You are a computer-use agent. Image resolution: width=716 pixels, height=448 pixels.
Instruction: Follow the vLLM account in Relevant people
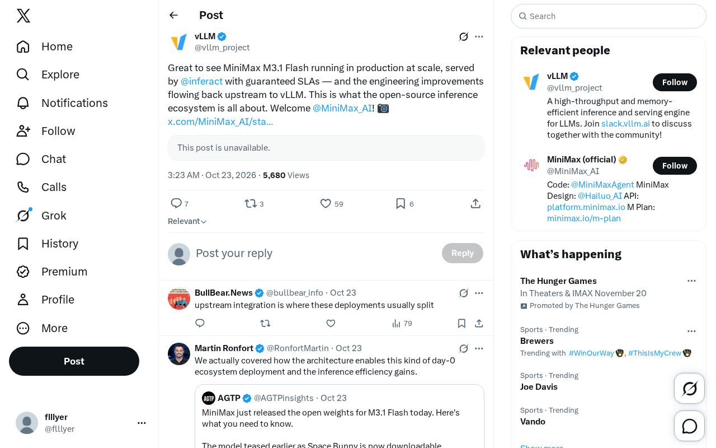675,82
